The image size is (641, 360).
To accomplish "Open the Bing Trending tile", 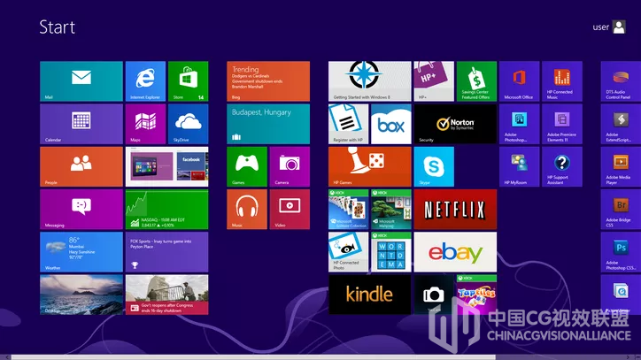I will (x=268, y=81).
